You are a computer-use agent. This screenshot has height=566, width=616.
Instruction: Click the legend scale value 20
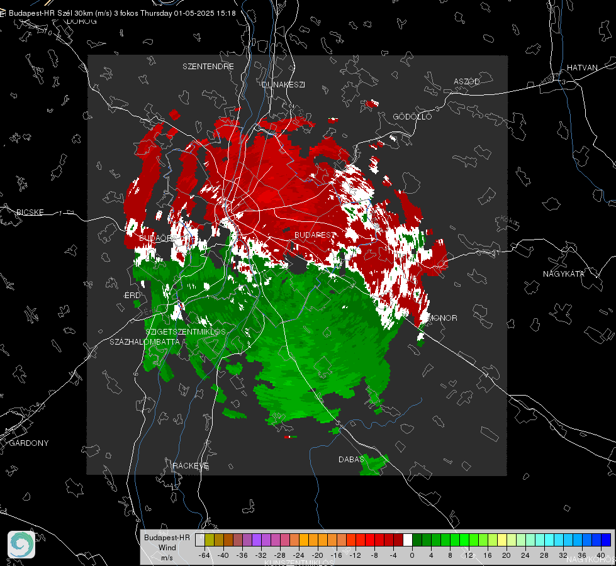507,555
